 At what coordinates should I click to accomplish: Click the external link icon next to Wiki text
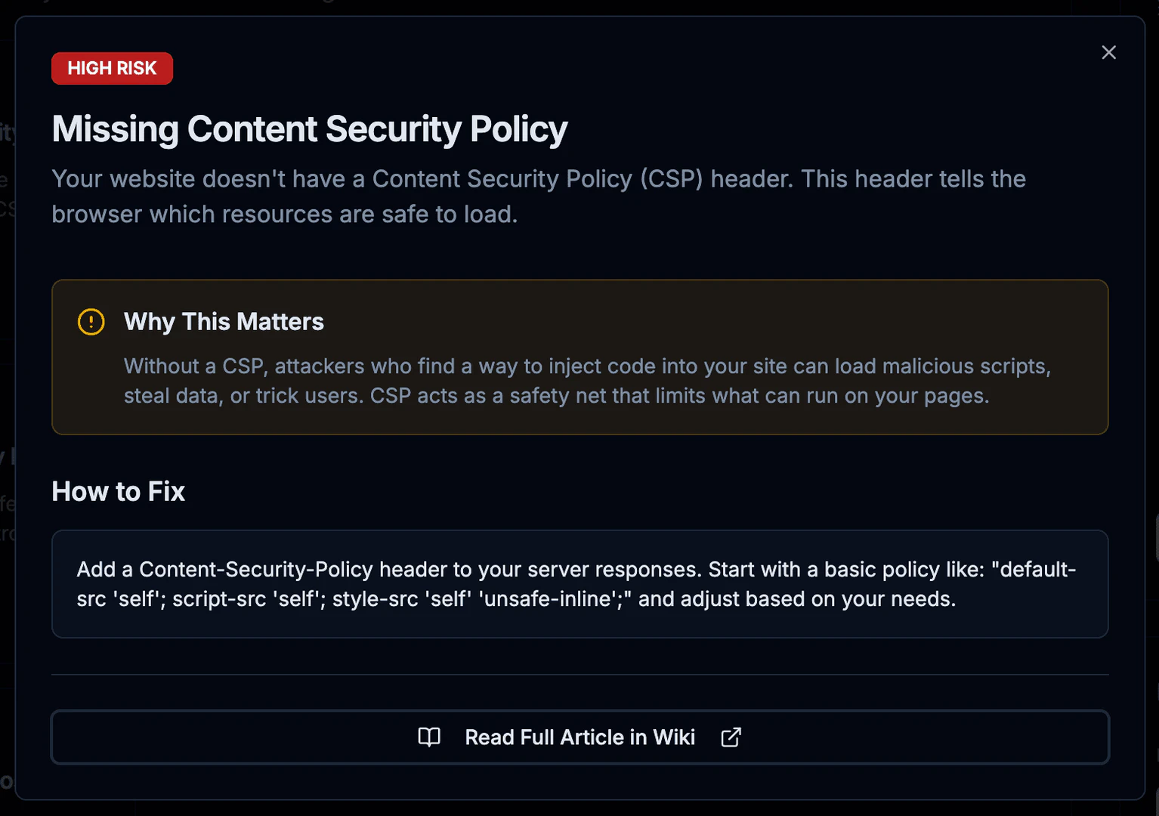(730, 737)
